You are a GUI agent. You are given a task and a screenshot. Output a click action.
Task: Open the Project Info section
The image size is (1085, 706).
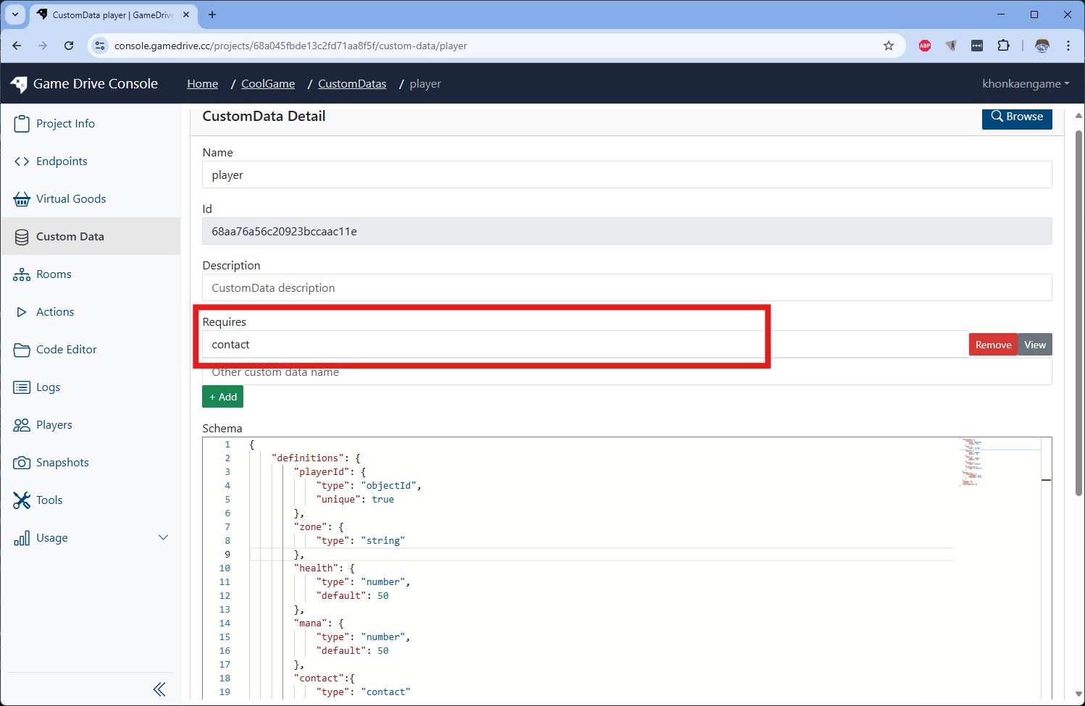point(64,123)
